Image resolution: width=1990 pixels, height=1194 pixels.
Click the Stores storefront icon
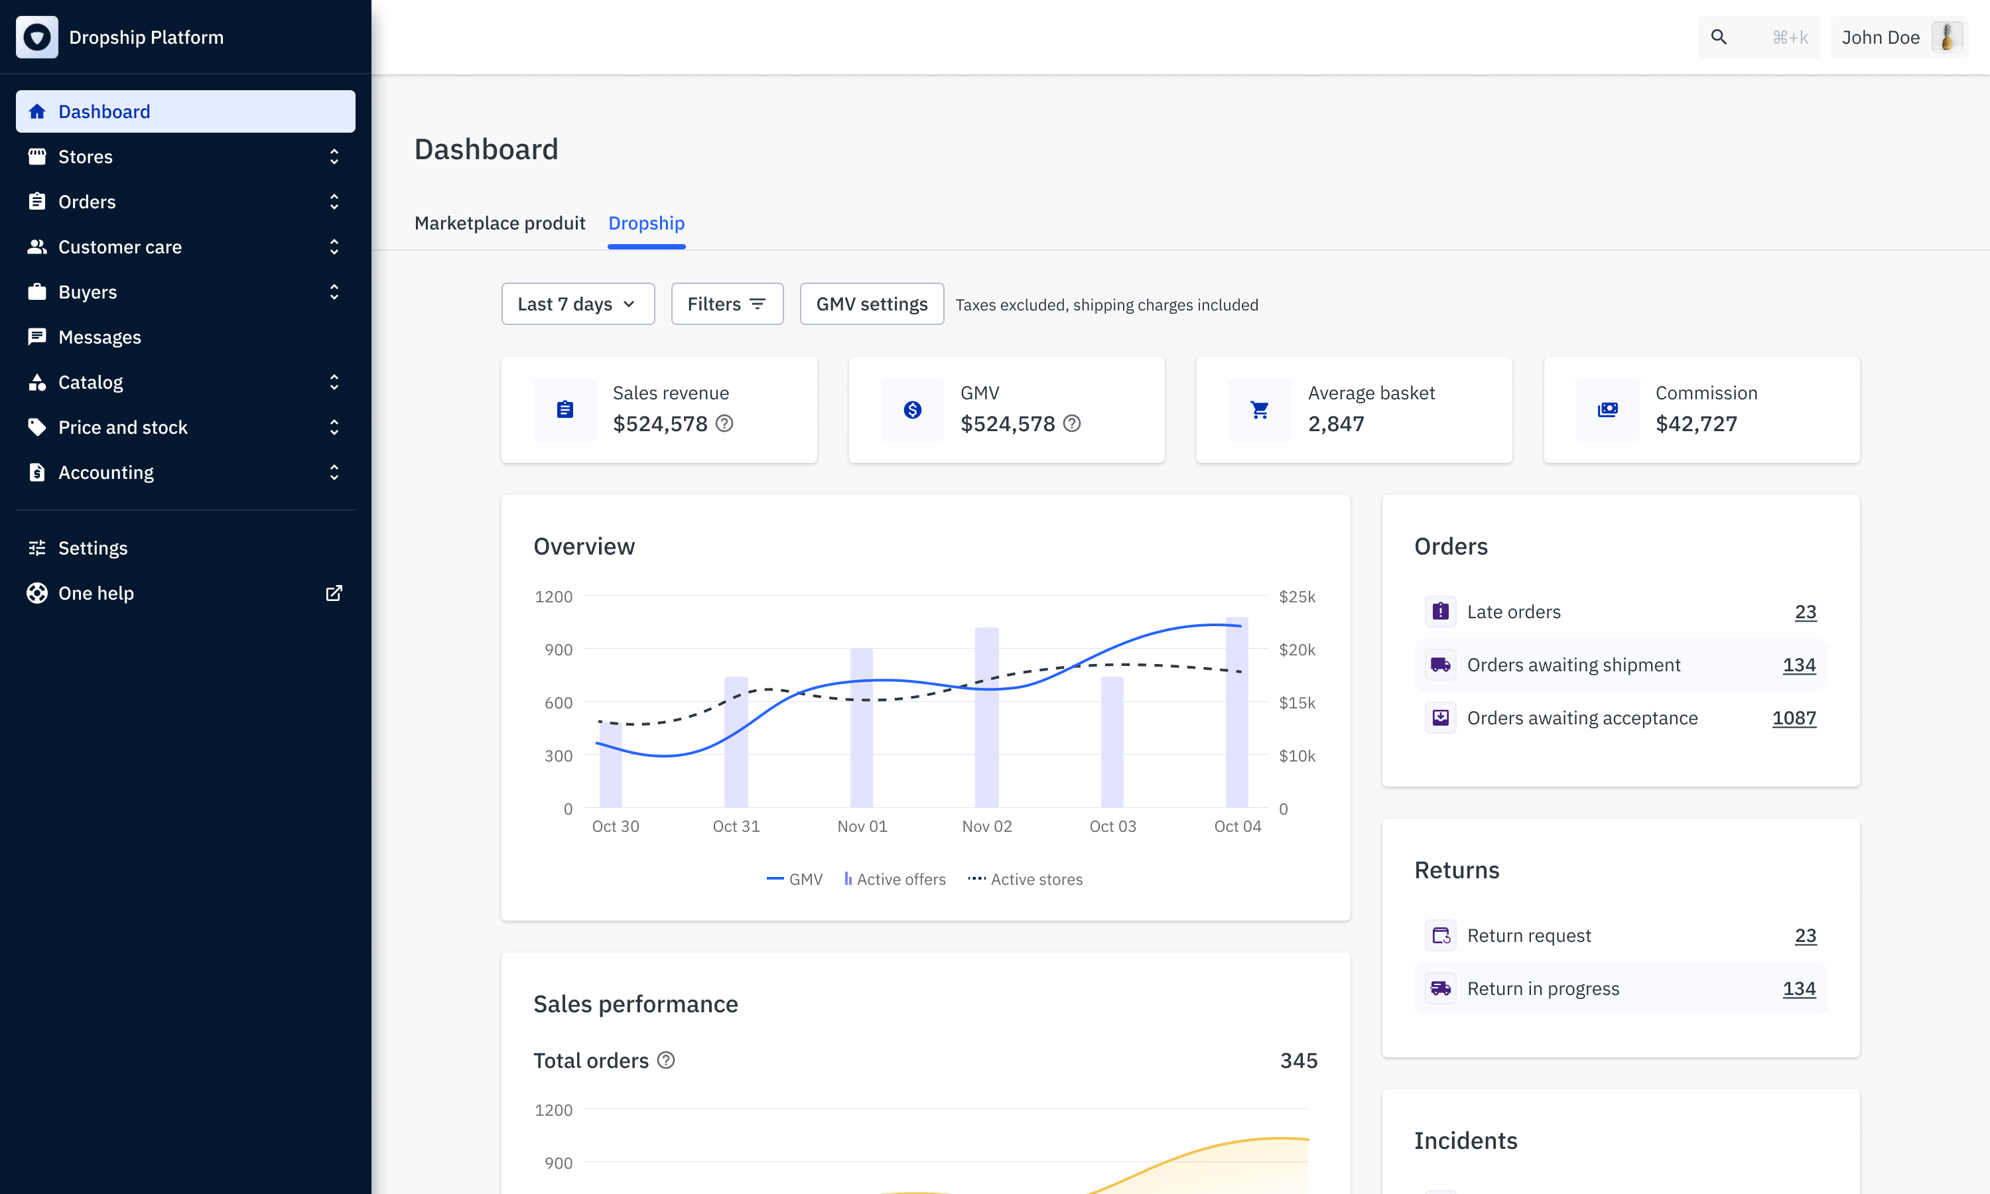coord(37,156)
